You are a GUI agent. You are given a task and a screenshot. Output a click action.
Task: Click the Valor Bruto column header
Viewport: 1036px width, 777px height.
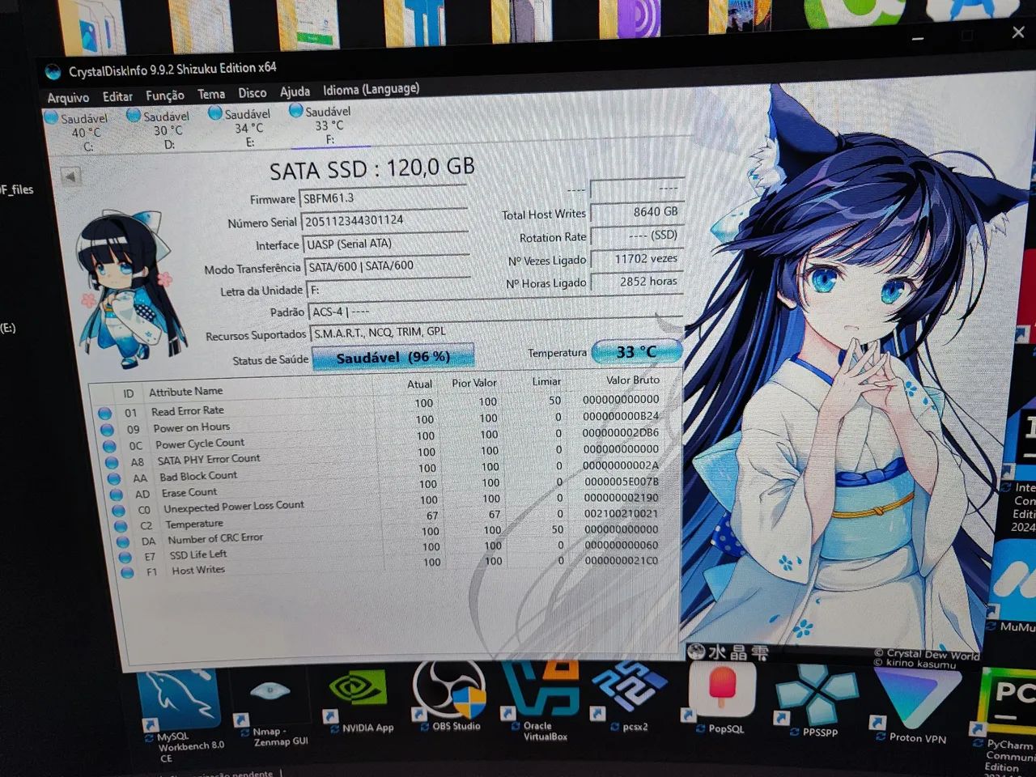click(x=633, y=380)
